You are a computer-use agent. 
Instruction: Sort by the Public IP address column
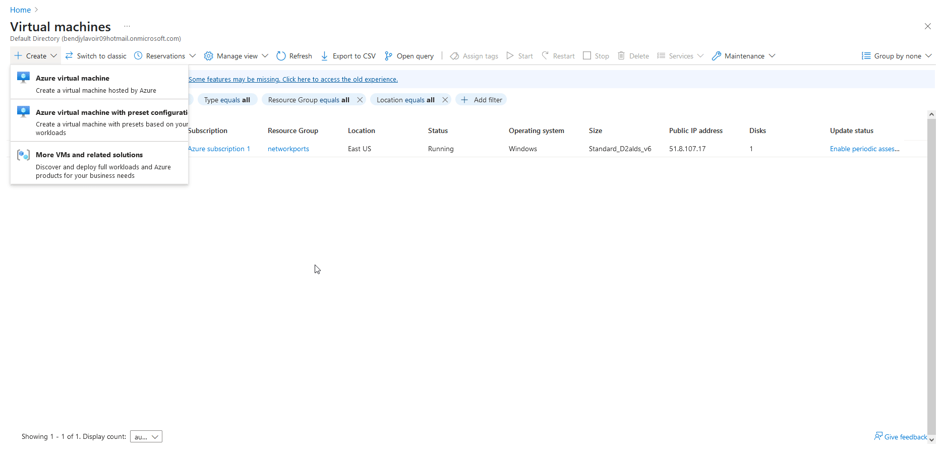click(x=696, y=131)
